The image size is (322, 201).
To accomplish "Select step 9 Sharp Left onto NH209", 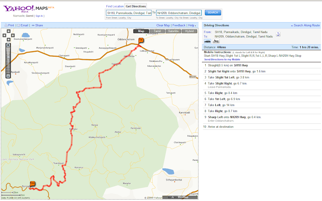I will [262, 119].
